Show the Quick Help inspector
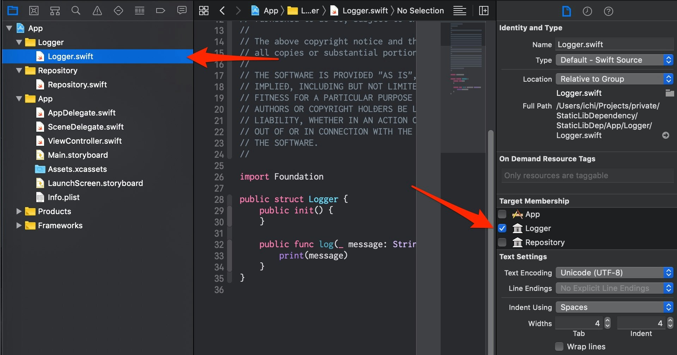The image size is (677, 355). [x=609, y=11]
